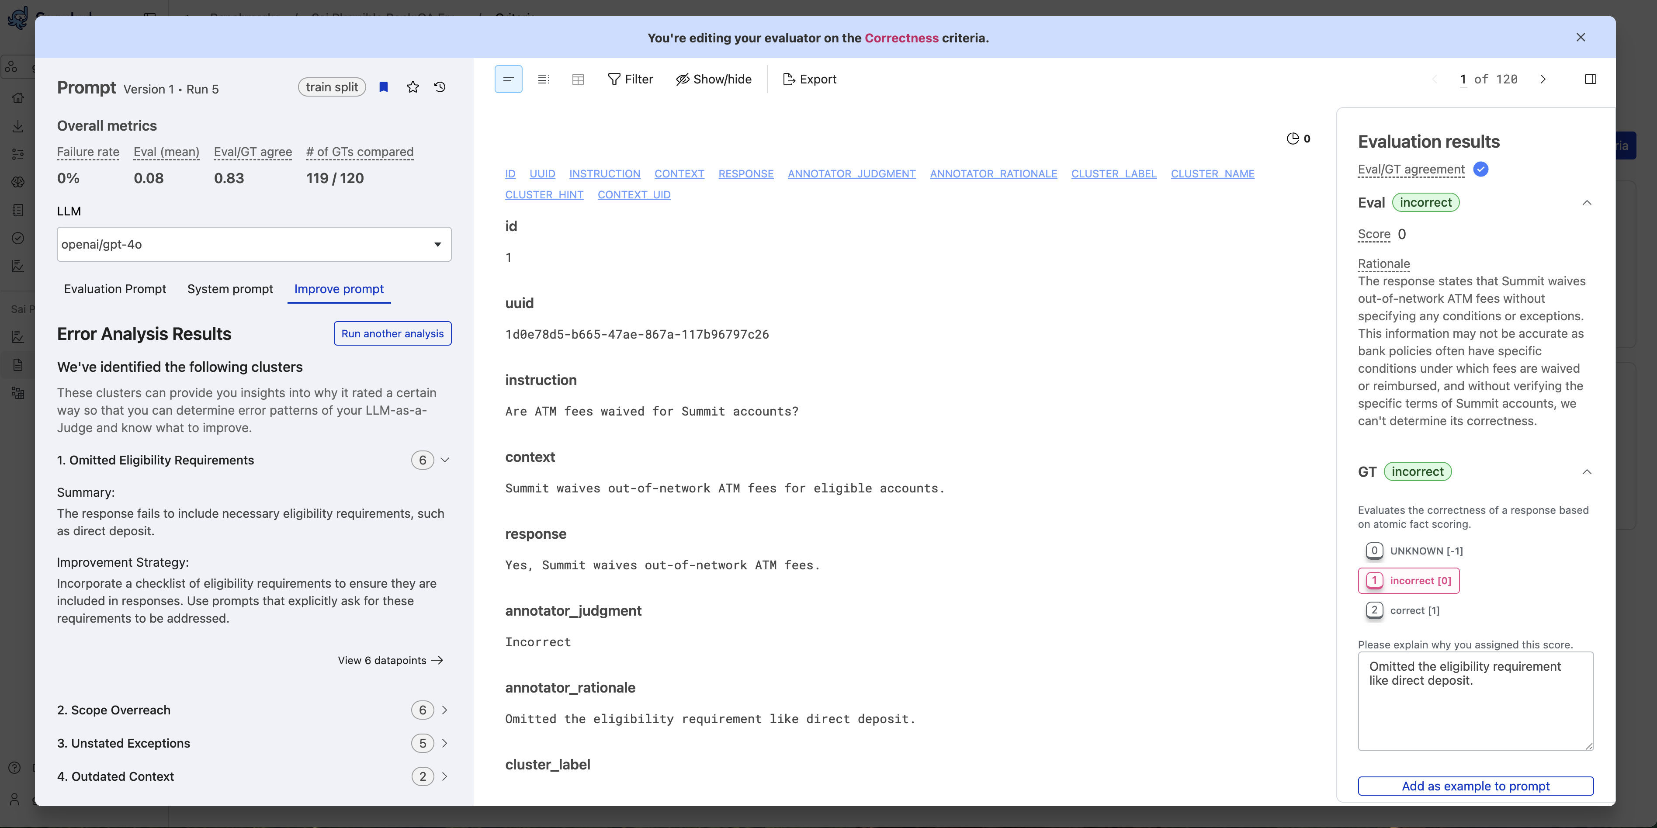Viewport: 1657px width, 828px height.
Task: Click the bookmark icon next to train split
Action: coord(383,87)
